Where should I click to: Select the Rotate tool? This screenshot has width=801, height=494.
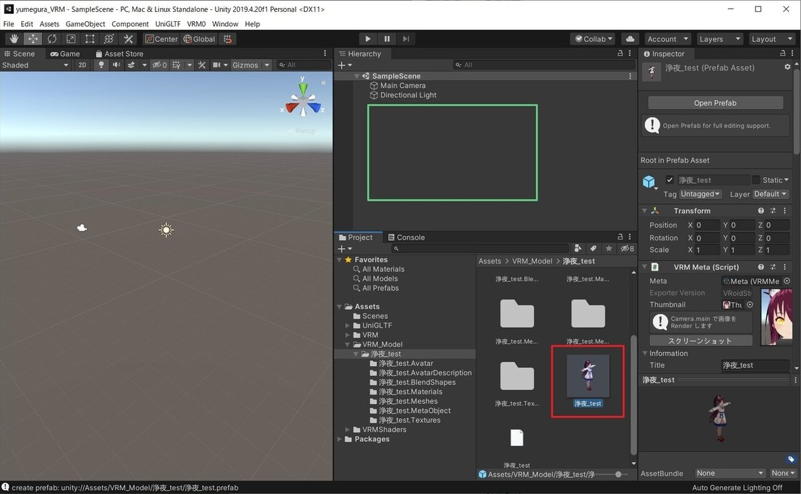point(52,39)
